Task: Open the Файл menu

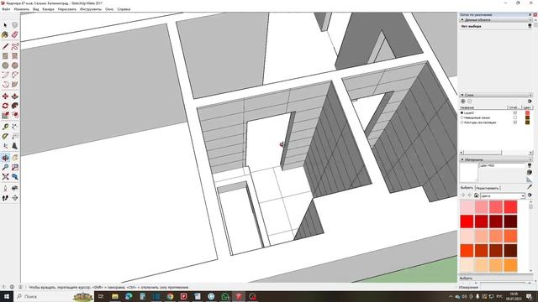Action: 6,9
